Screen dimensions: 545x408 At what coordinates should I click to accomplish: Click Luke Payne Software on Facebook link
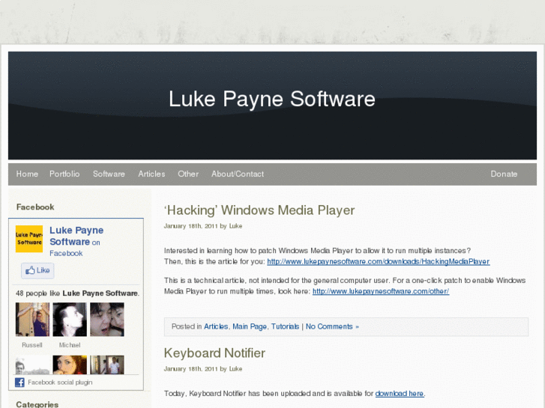[76, 241]
